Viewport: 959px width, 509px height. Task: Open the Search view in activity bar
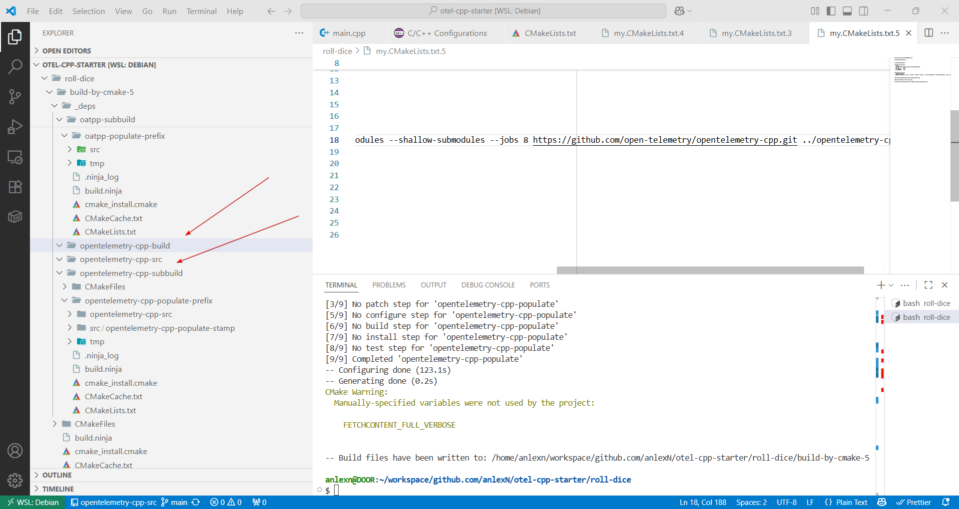click(x=15, y=66)
